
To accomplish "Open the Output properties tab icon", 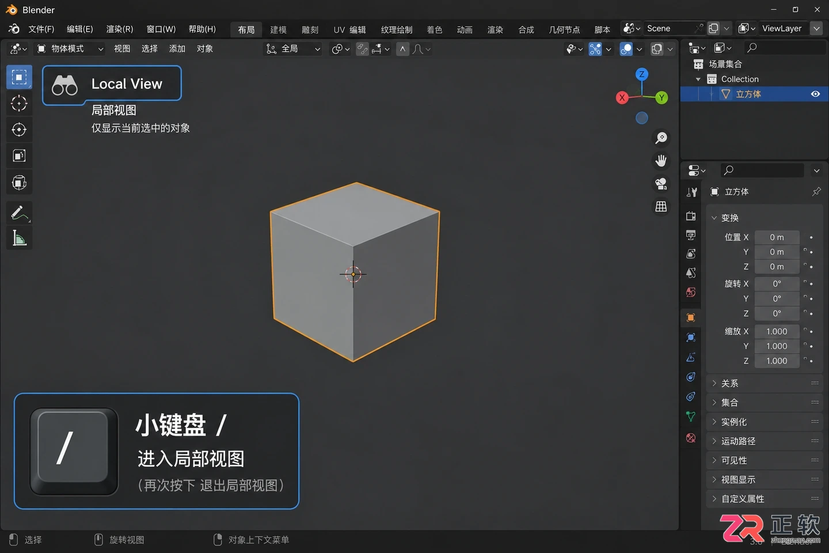I will coord(691,235).
